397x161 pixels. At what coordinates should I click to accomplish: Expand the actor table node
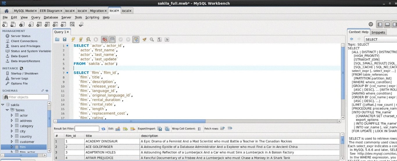click(x=12, y=115)
